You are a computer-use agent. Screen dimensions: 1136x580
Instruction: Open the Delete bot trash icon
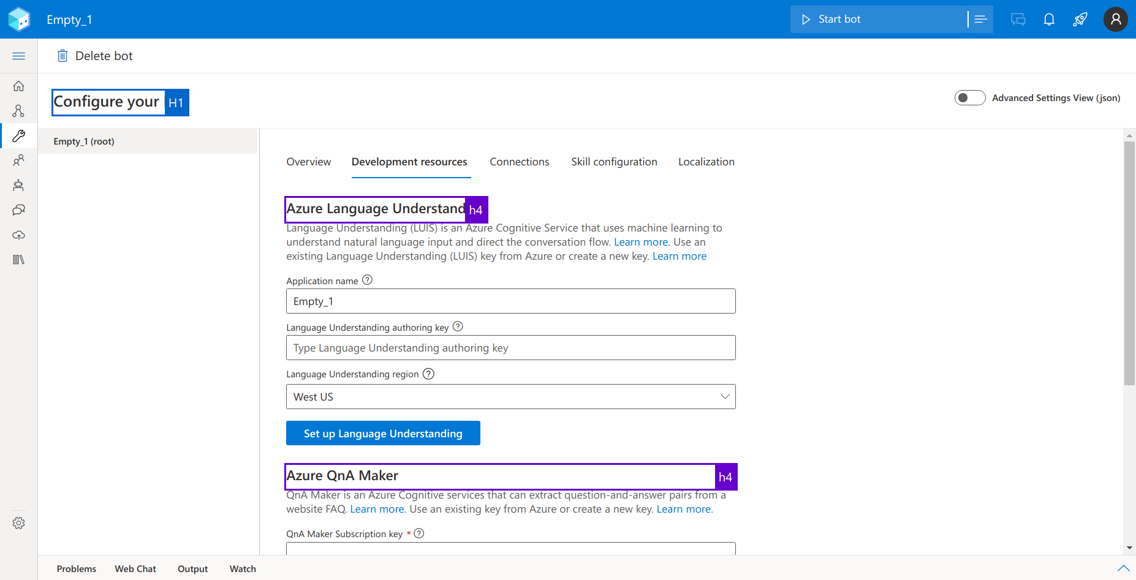click(62, 55)
